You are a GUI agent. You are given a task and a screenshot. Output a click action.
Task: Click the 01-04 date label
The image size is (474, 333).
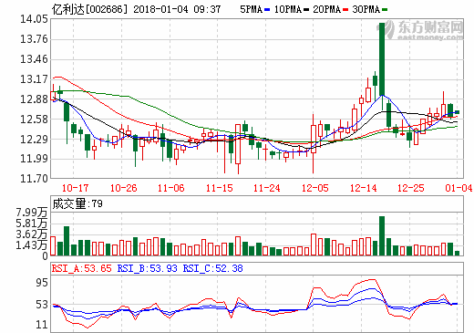click(x=459, y=188)
